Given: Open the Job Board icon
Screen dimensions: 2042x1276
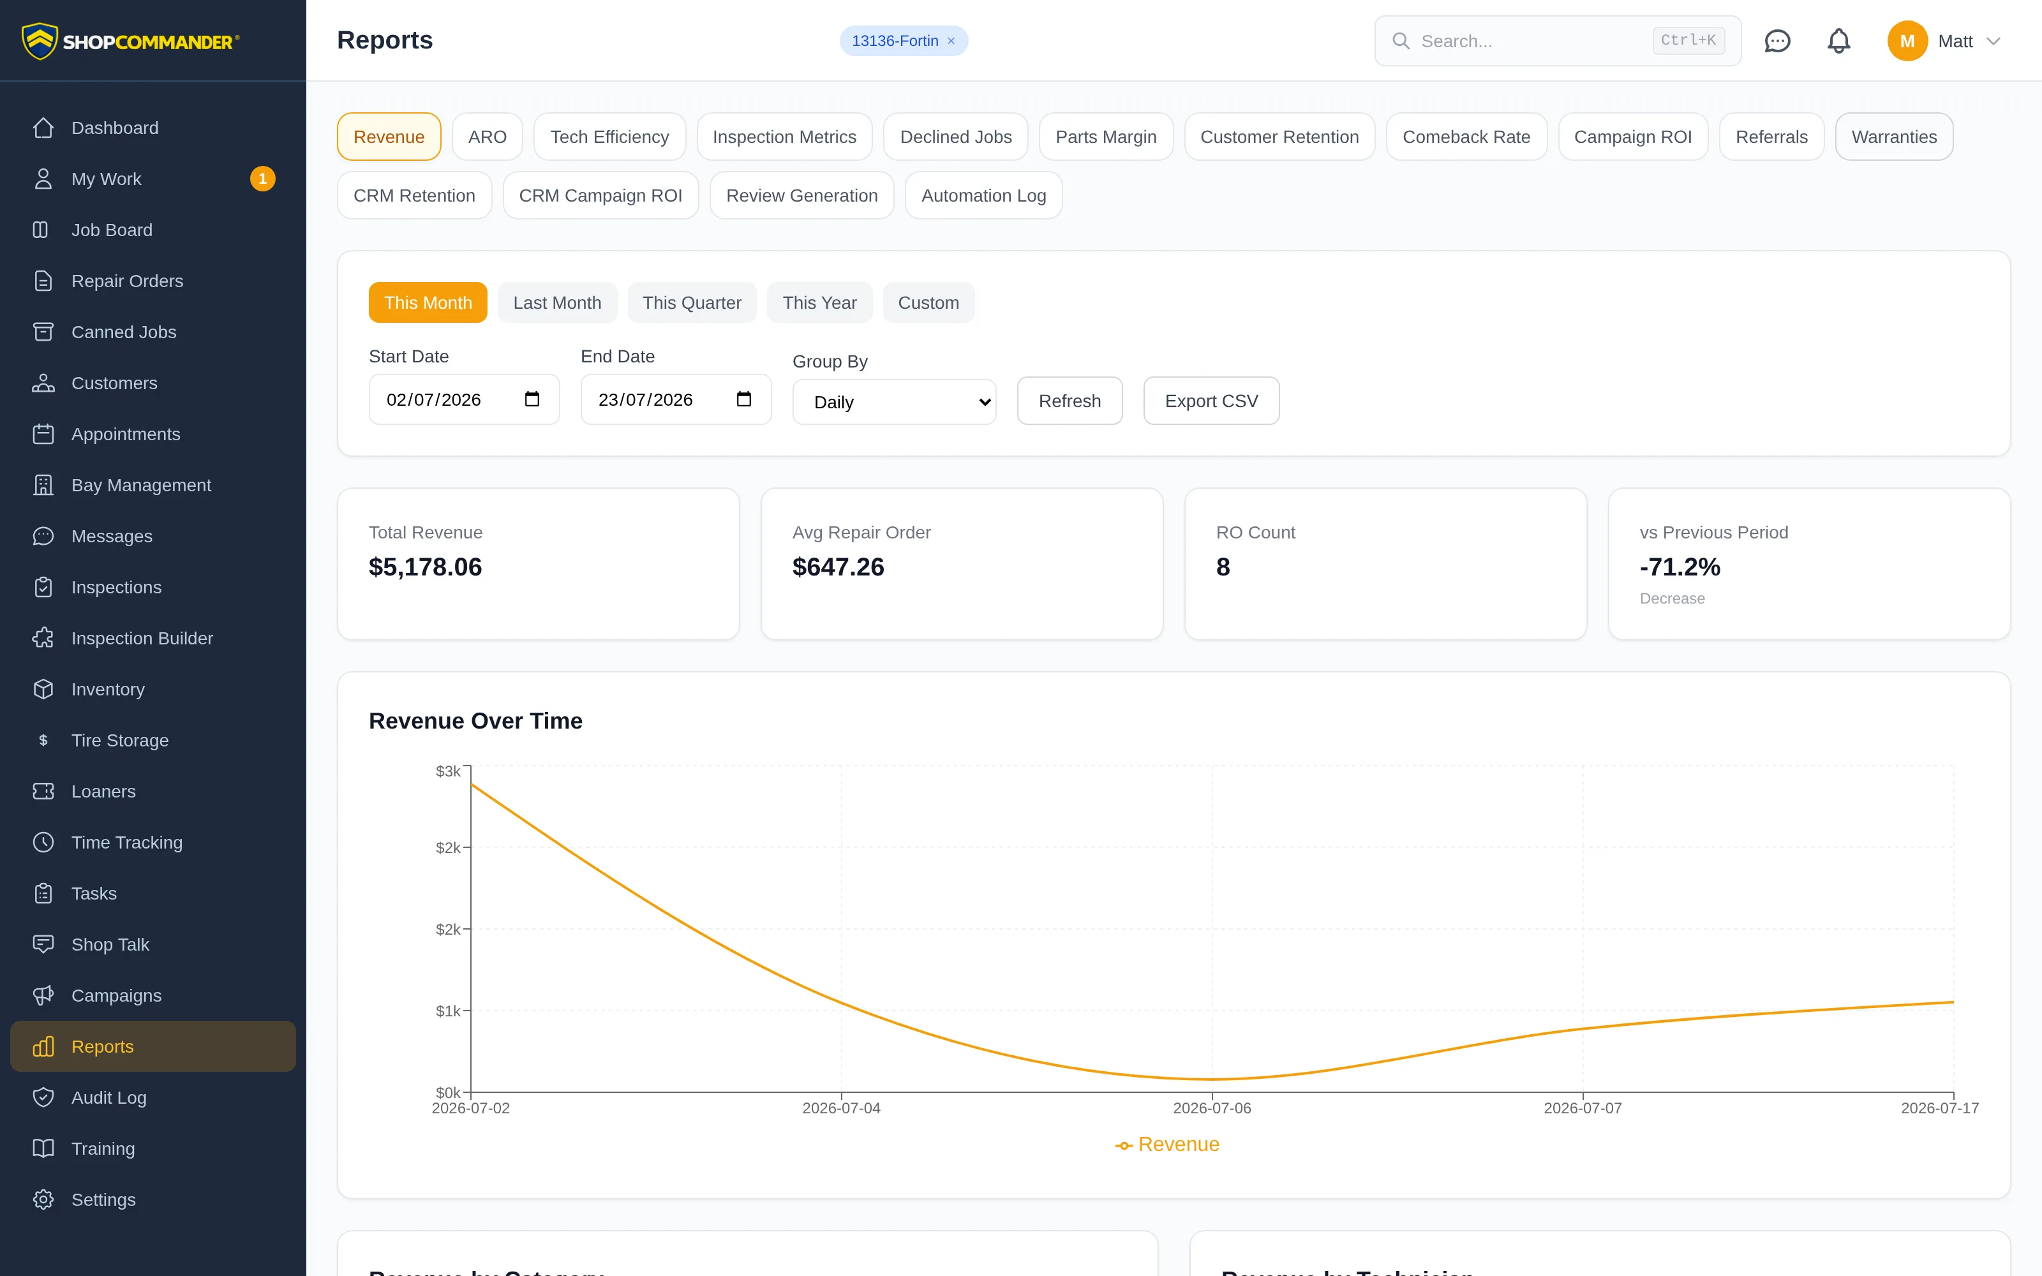Looking at the screenshot, I should coord(40,230).
